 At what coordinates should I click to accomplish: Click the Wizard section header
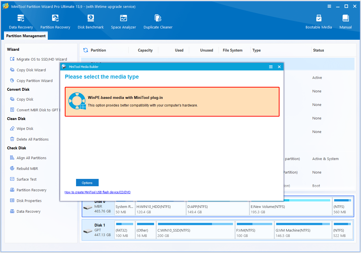(13, 49)
